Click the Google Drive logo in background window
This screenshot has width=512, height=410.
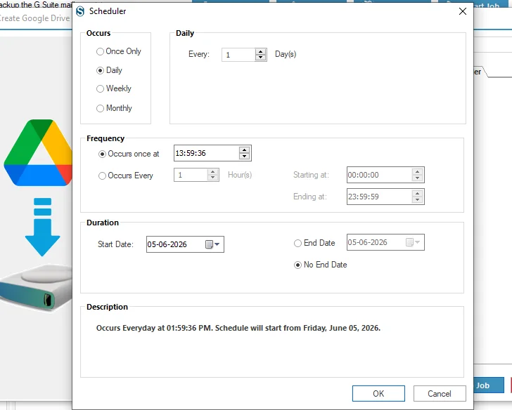(38, 152)
